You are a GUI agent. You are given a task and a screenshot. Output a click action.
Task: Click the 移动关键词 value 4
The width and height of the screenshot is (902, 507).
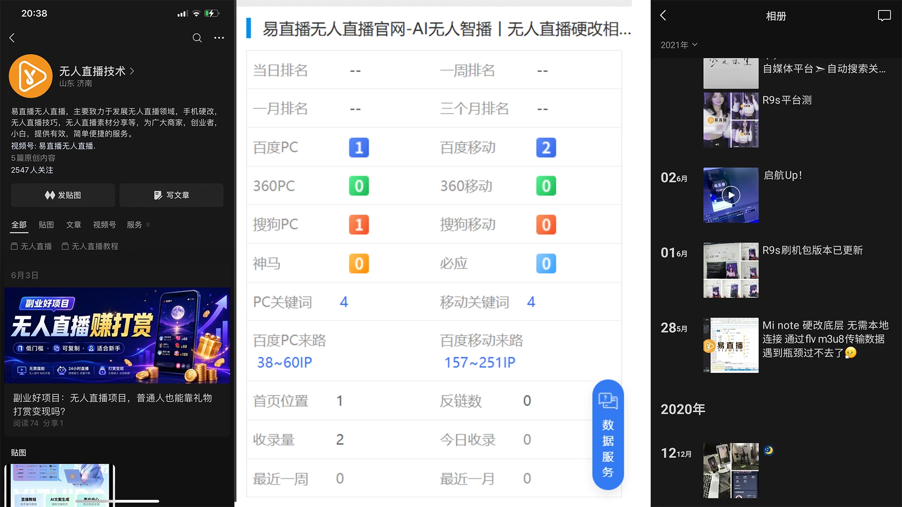coord(531,302)
